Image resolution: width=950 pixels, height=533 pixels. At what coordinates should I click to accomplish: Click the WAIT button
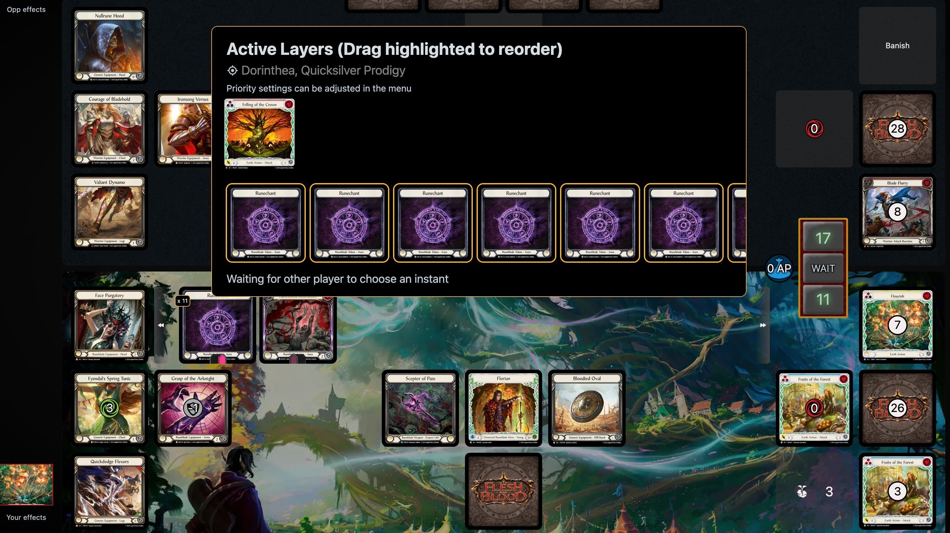click(x=823, y=268)
